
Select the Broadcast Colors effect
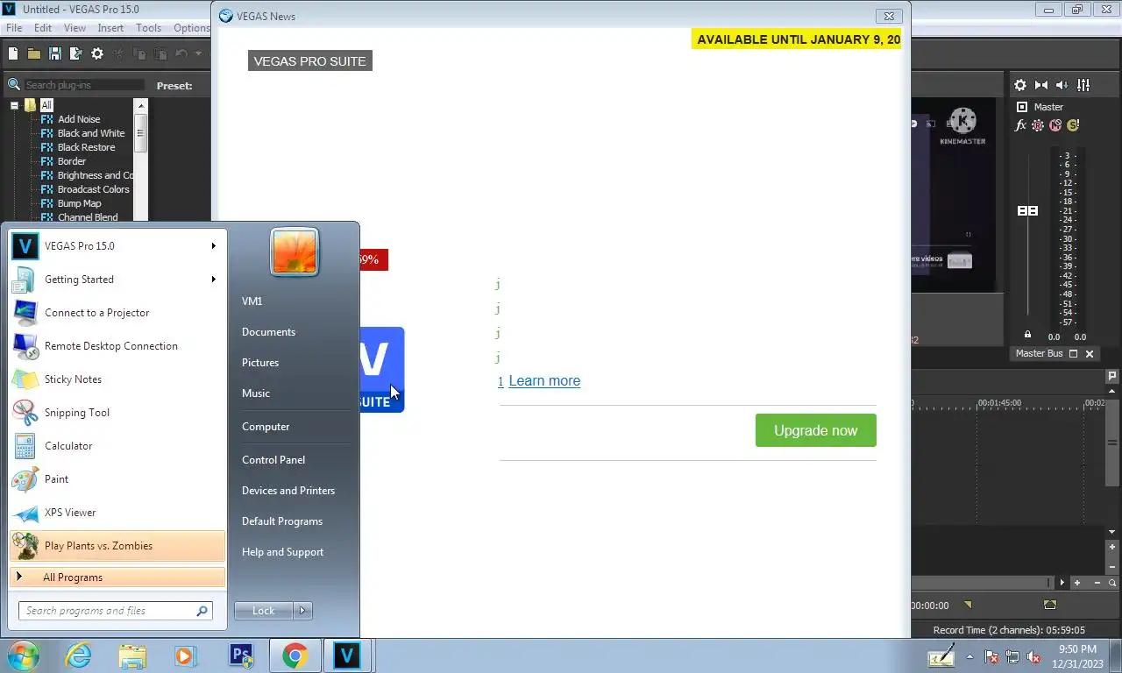93,189
